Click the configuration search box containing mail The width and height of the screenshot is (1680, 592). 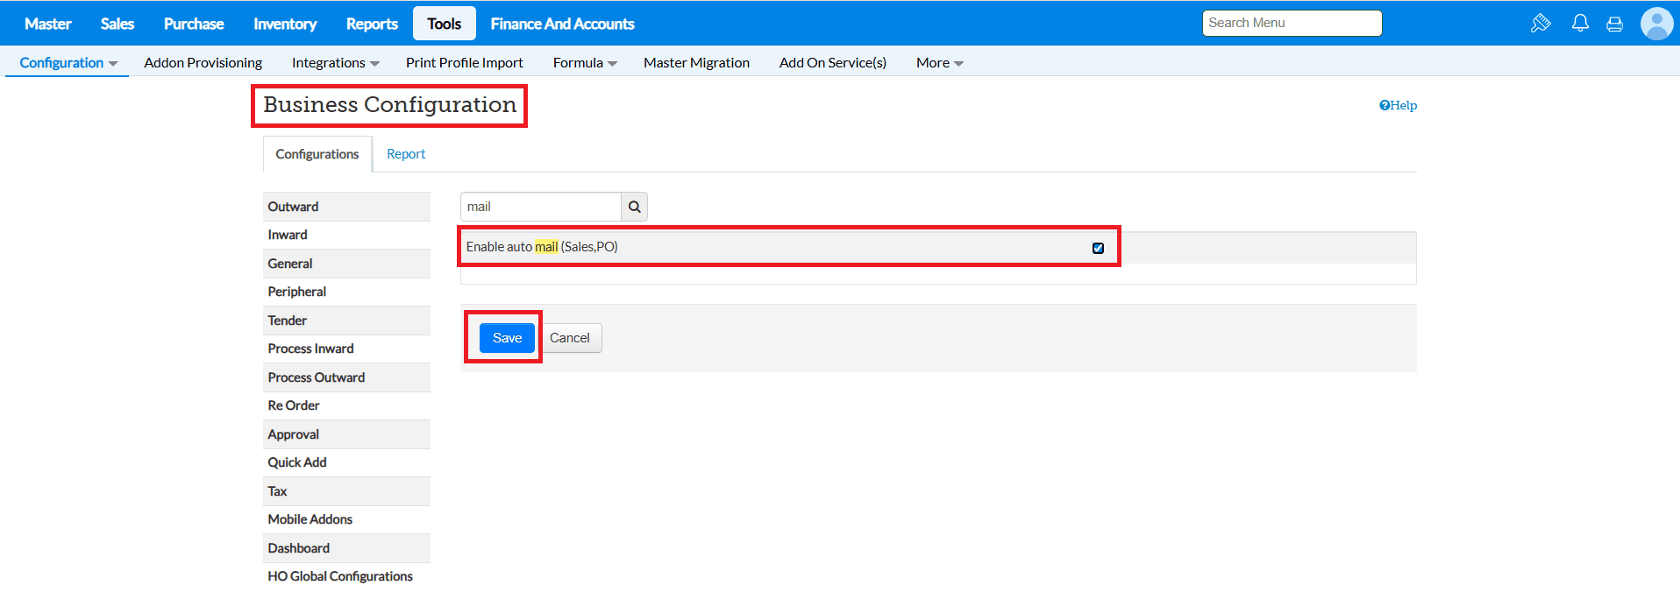(540, 207)
